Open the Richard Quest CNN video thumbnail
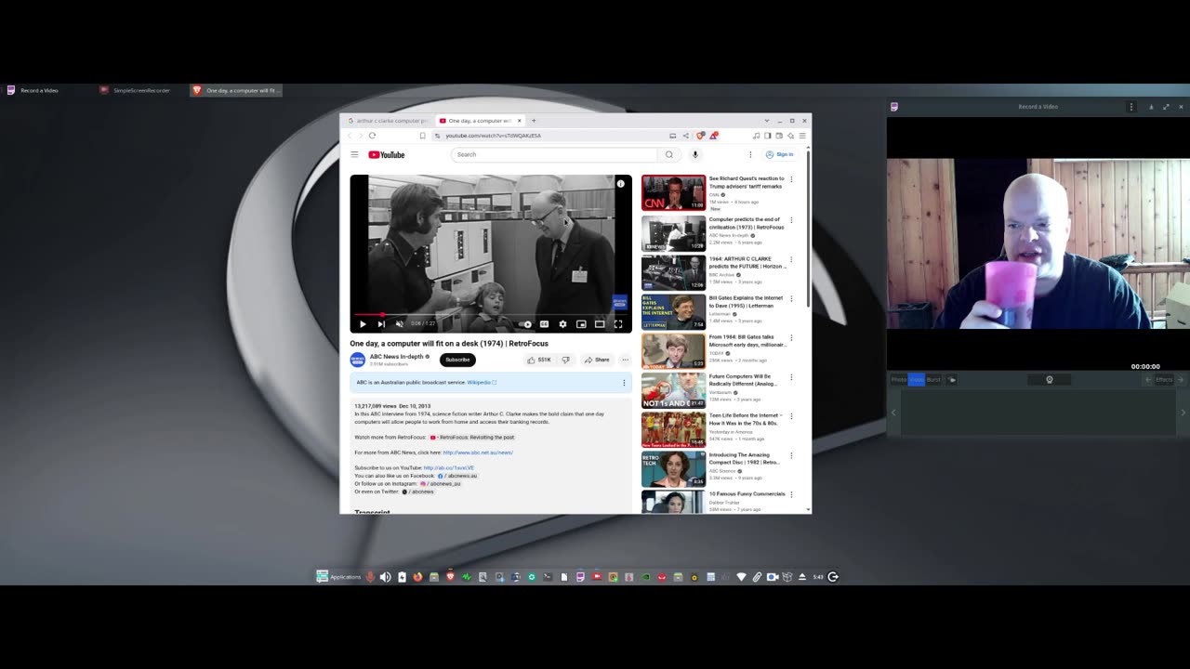Viewport: 1190px width, 669px height. (673, 192)
